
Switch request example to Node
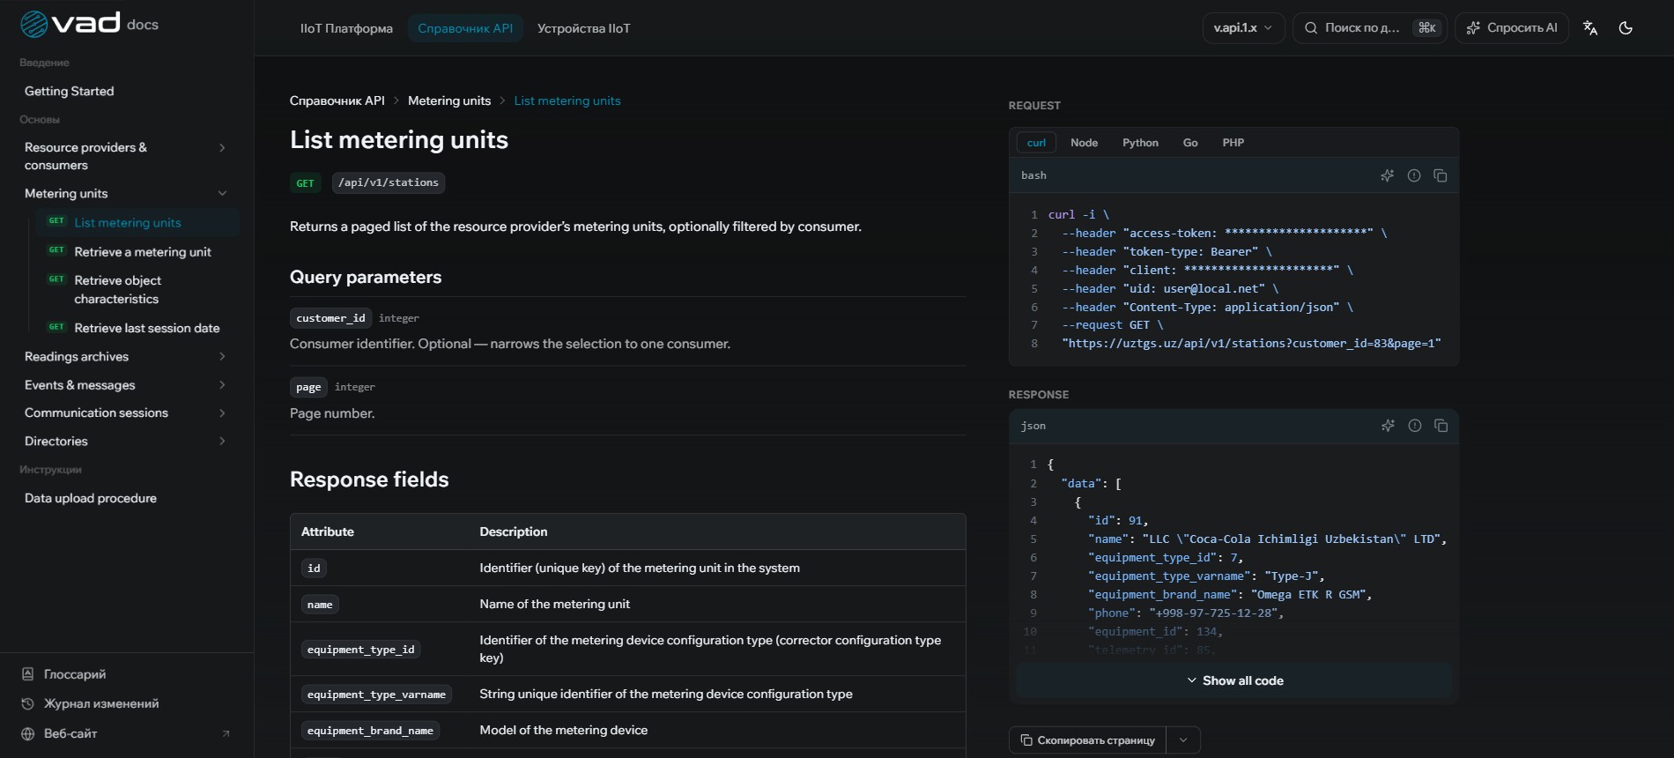(1084, 143)
